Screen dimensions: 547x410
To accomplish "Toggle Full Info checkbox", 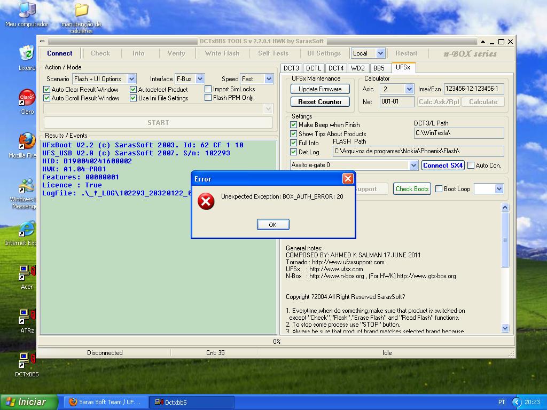I will coord(294,143).
